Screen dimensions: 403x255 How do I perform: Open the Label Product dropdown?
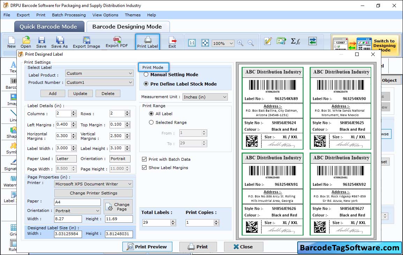99,73
